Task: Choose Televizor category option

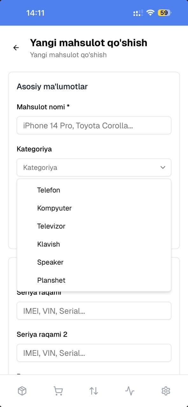Action: 51,226
